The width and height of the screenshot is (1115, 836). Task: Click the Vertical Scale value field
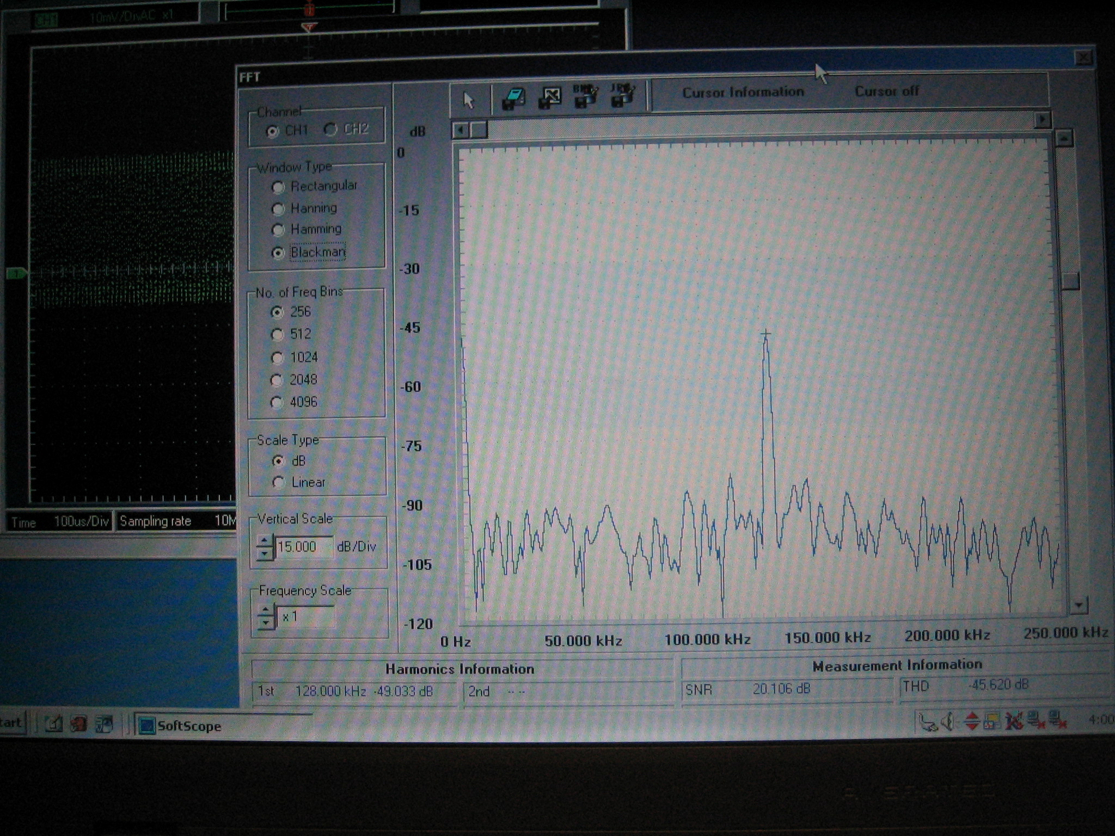point(303,546)
